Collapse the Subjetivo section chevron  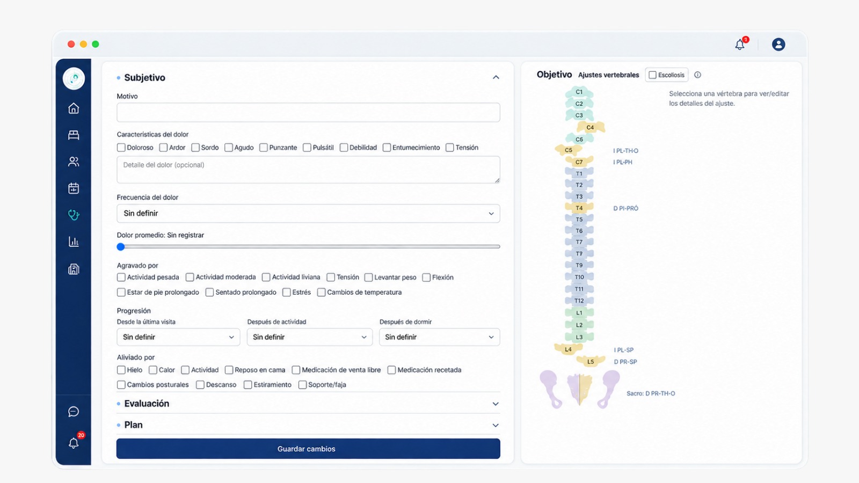tap(496, 78)
